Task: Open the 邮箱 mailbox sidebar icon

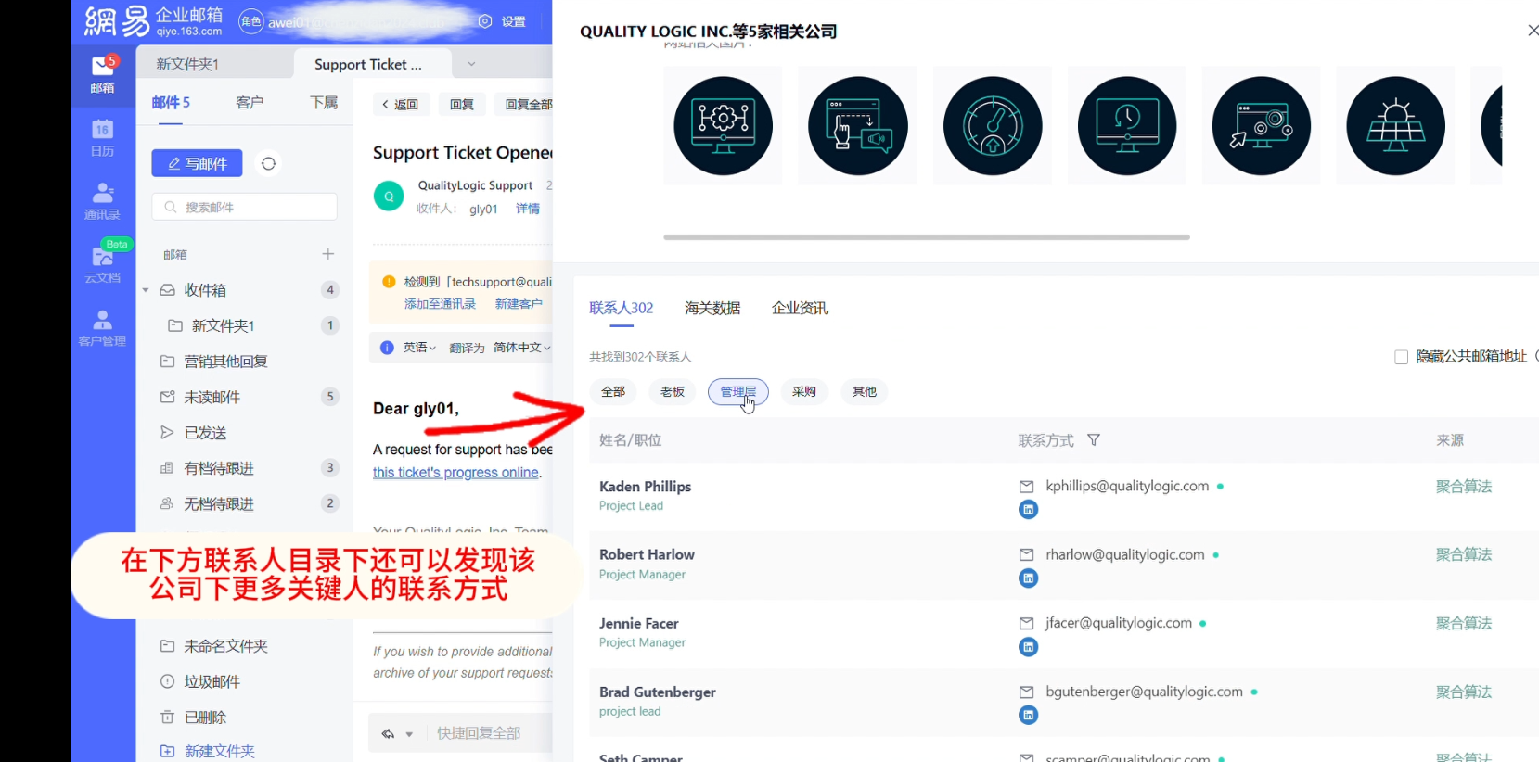Action: coord(102,73)
